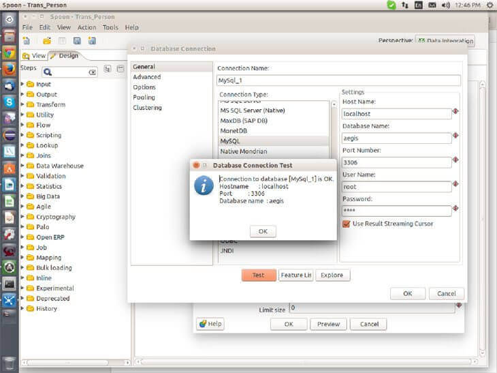Image resolution: width=497 pixels, height=373 pixels.
Task: Click the Explore button
Action: point(332,275)
